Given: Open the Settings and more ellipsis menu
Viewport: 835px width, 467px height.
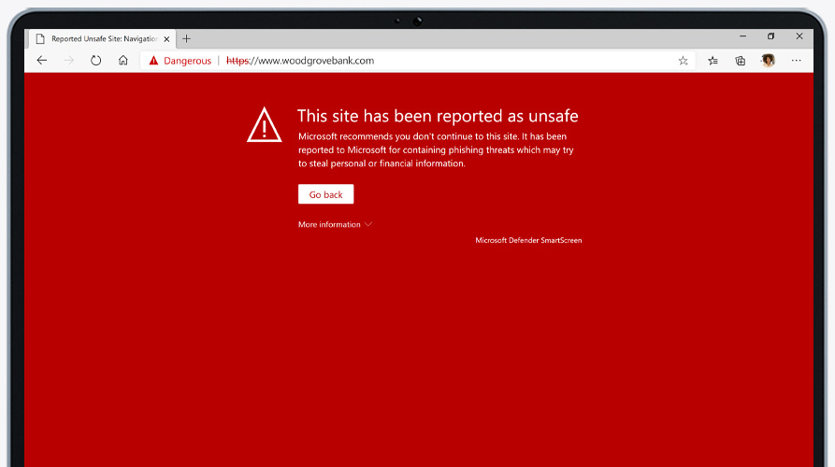Looking at the screenshot, I should pos(796,61).
